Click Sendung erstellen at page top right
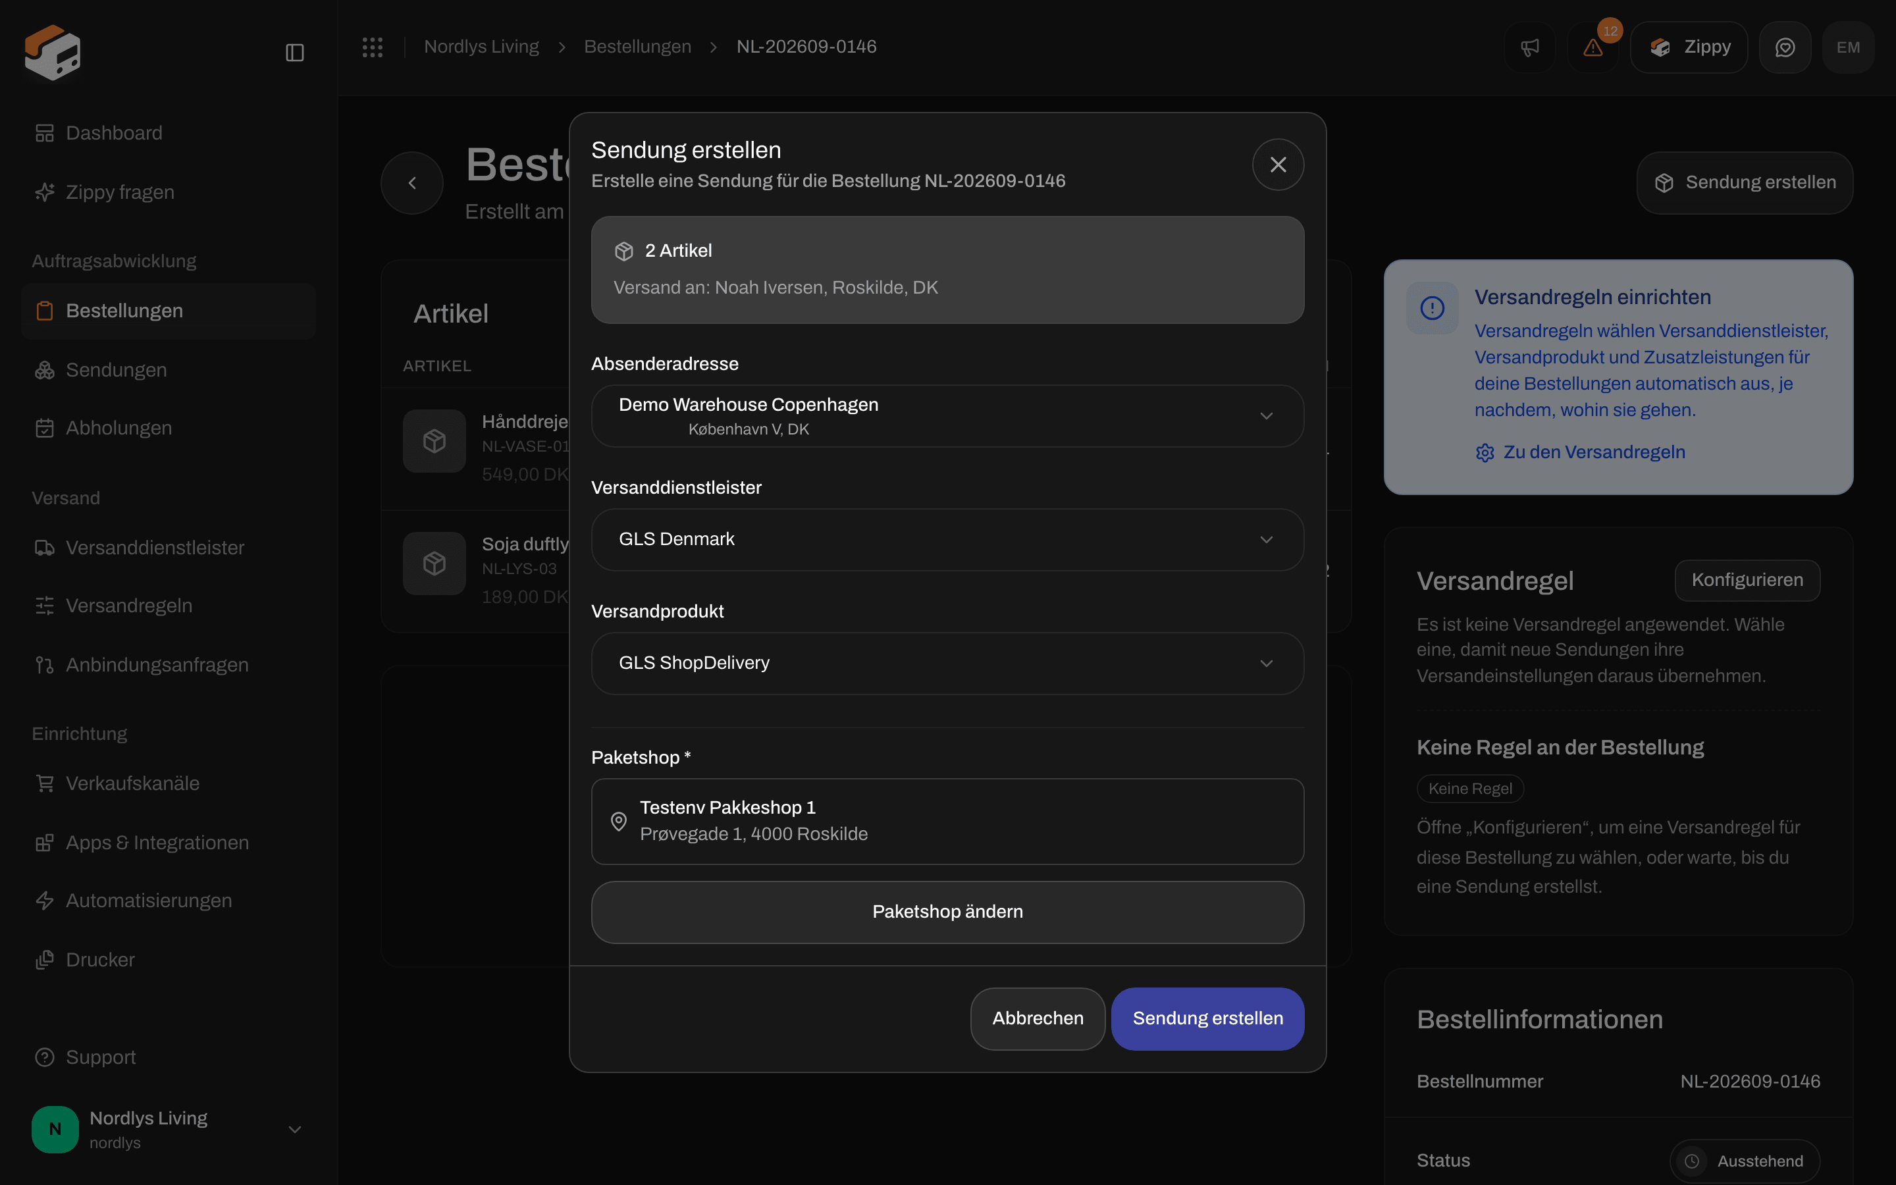Viewport: 1896px width, 1185px height. click(x=1745, y=182)
